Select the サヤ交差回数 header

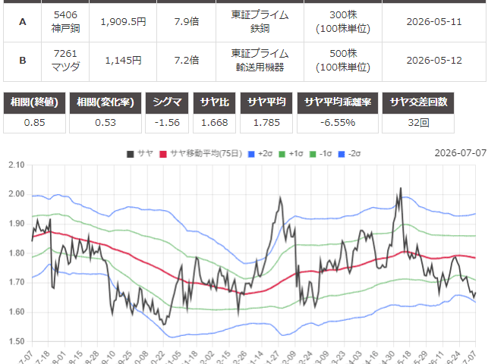418,102
